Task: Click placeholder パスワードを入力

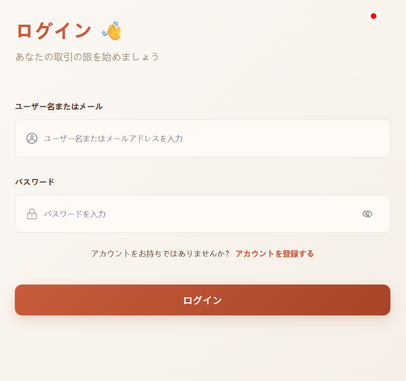Action: click(75, 214)
